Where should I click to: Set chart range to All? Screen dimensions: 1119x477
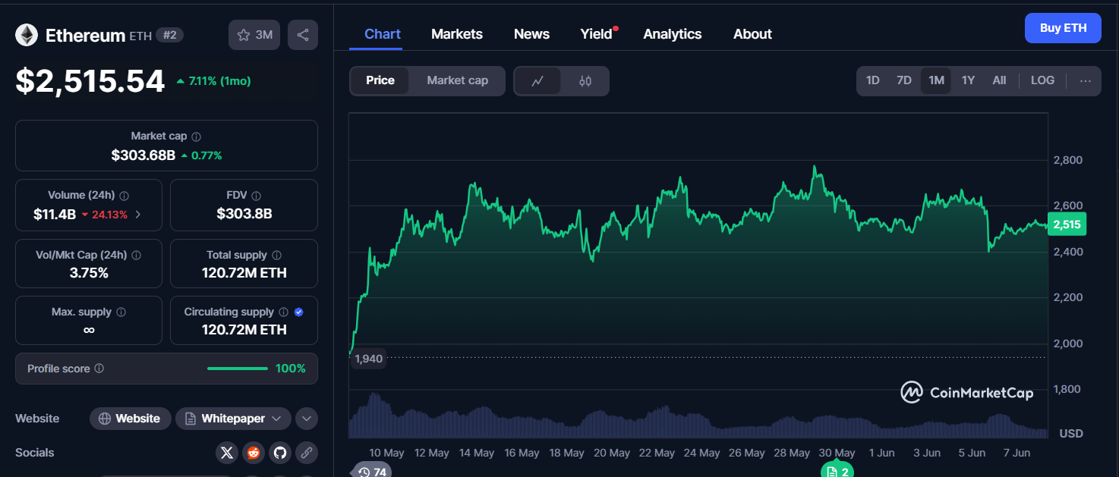[x=999, y=80]
